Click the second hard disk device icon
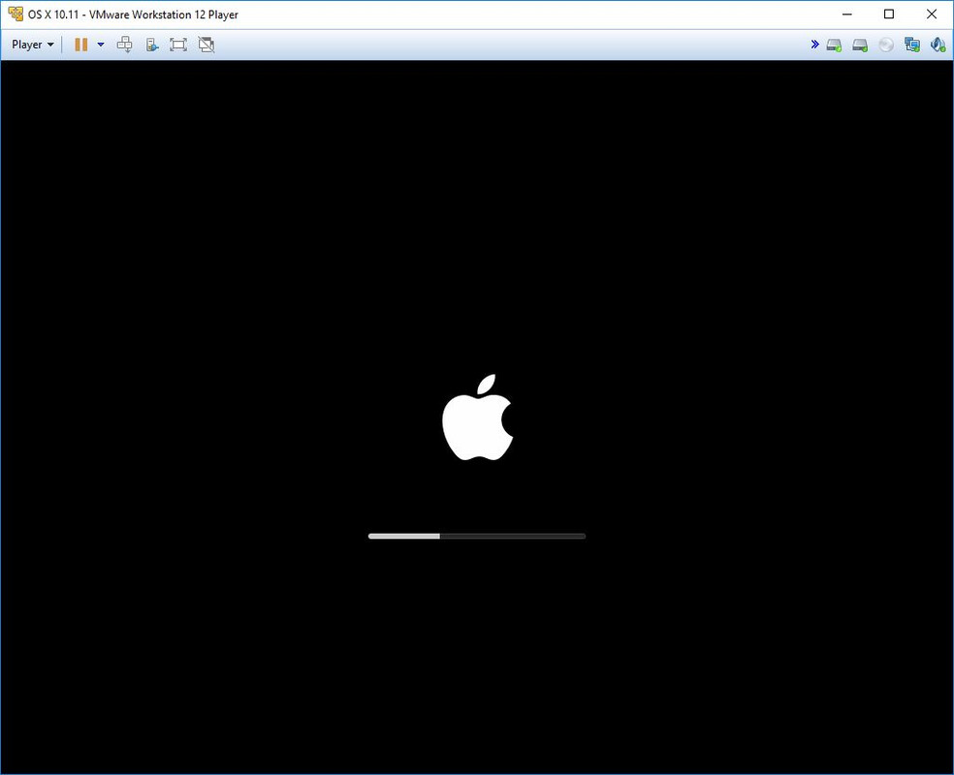 coord(860,45)
